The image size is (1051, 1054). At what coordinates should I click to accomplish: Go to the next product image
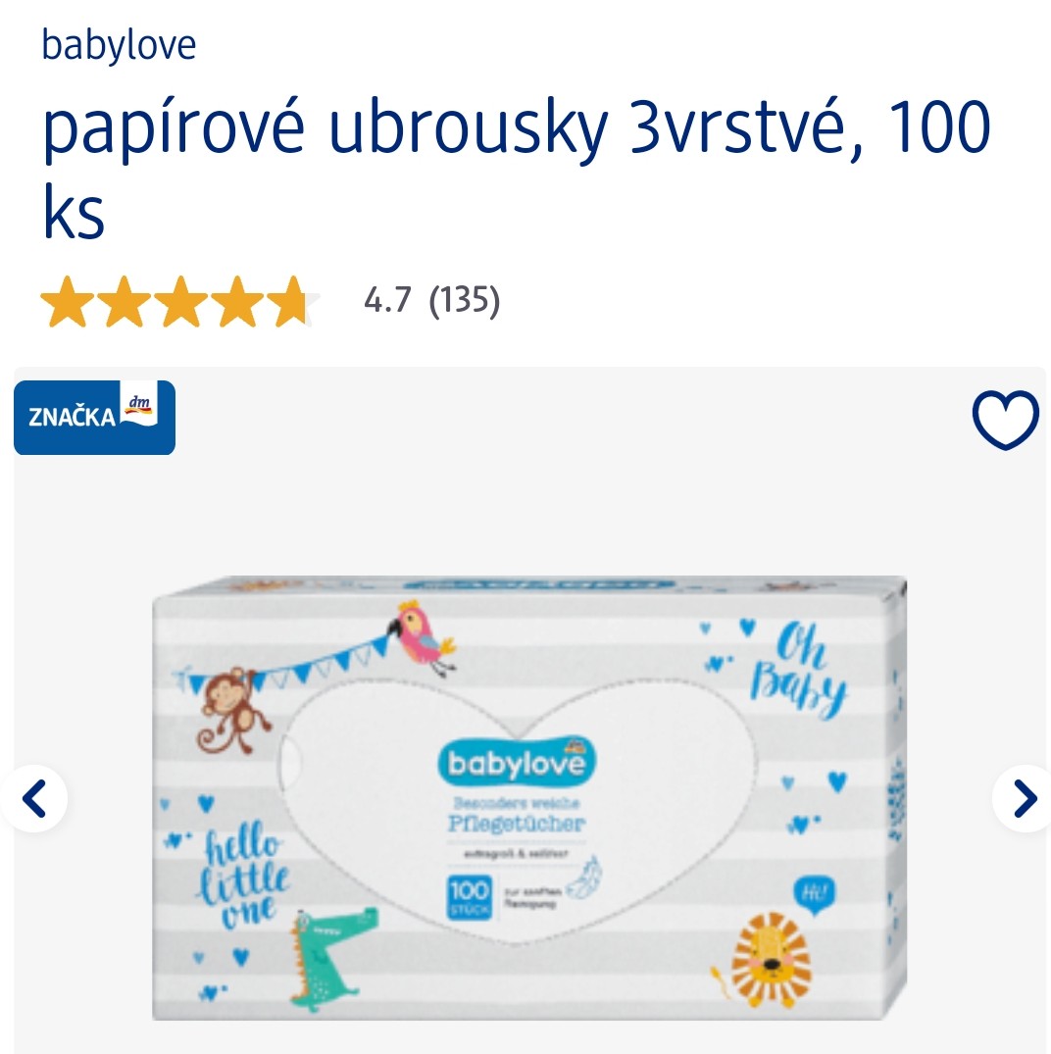1025,798
